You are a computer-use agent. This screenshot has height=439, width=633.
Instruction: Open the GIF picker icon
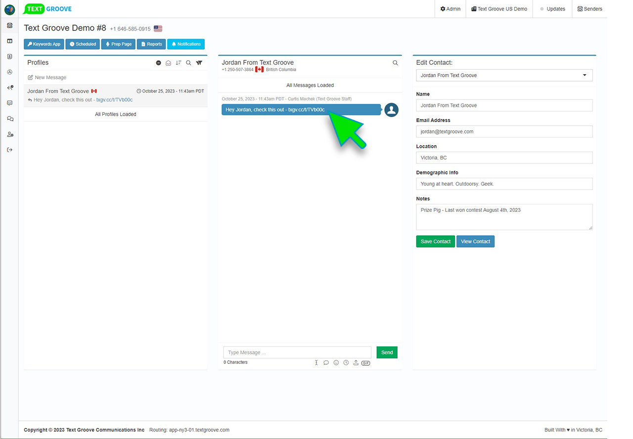[365, 363]
